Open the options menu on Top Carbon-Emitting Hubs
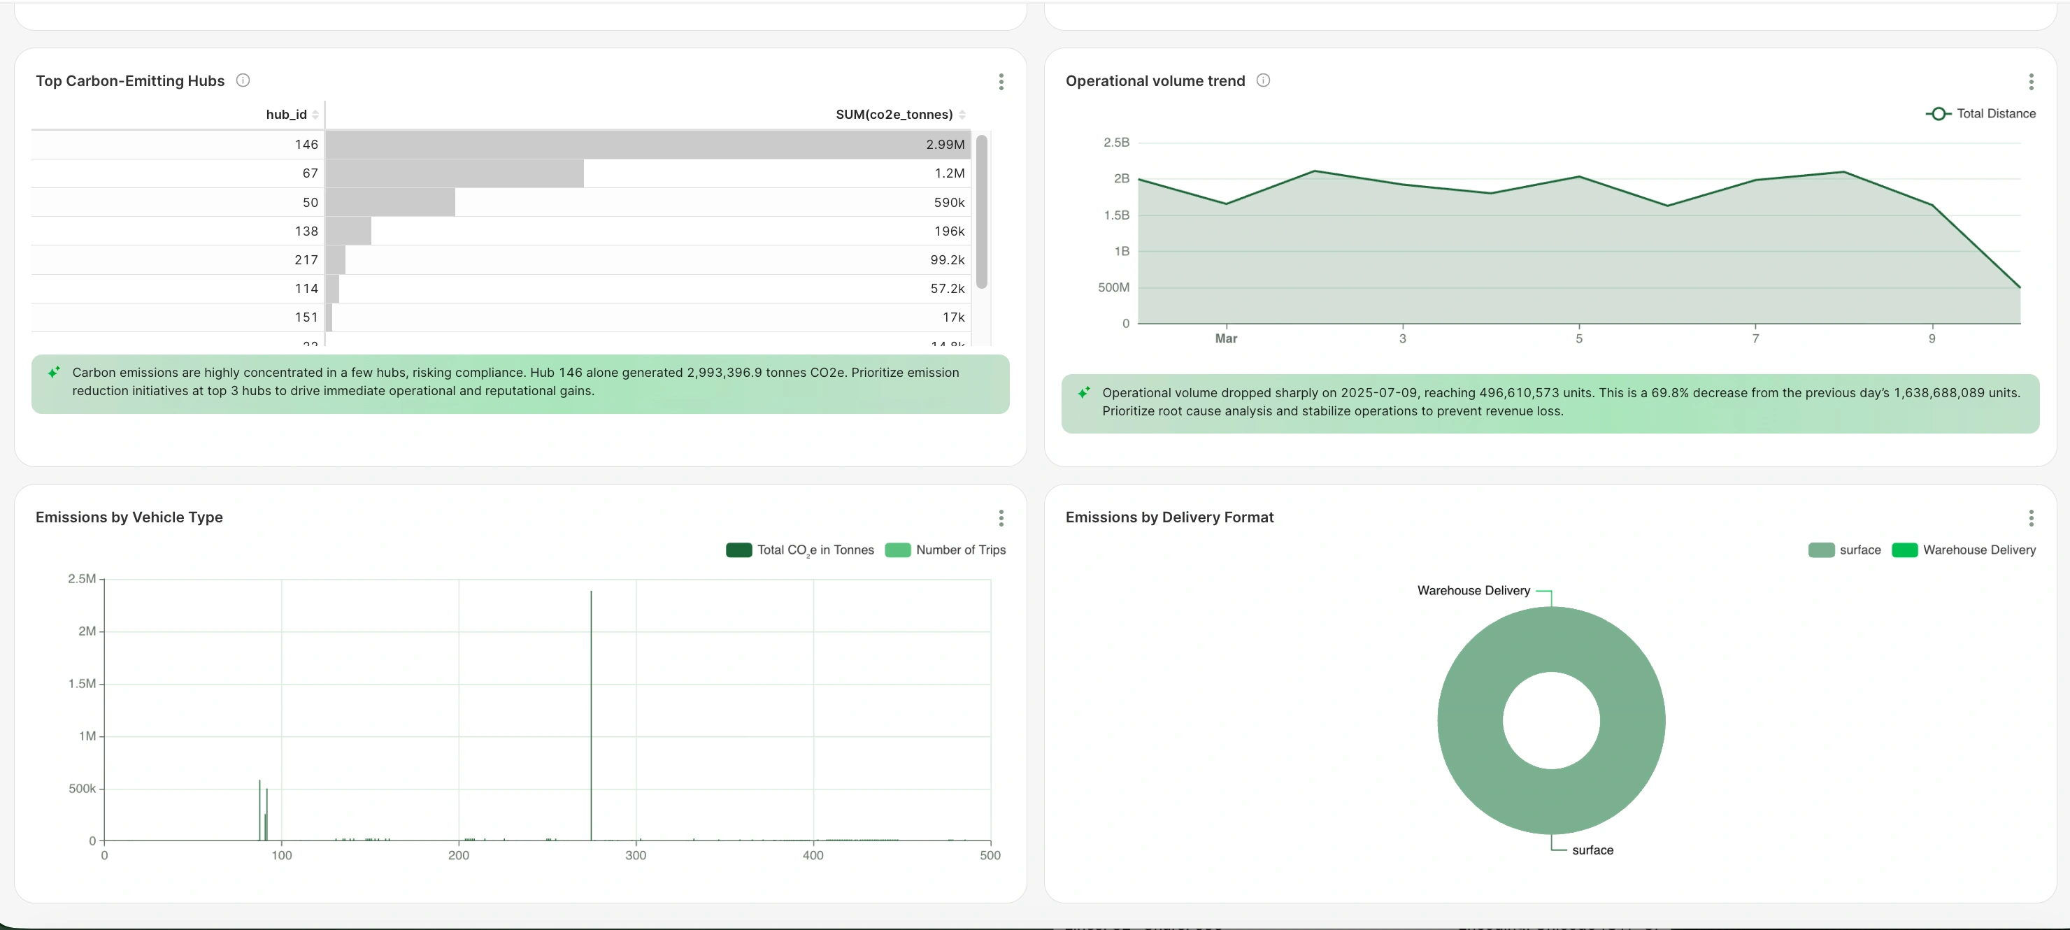Viewport: 2070px width, 930px height. 1001,81
